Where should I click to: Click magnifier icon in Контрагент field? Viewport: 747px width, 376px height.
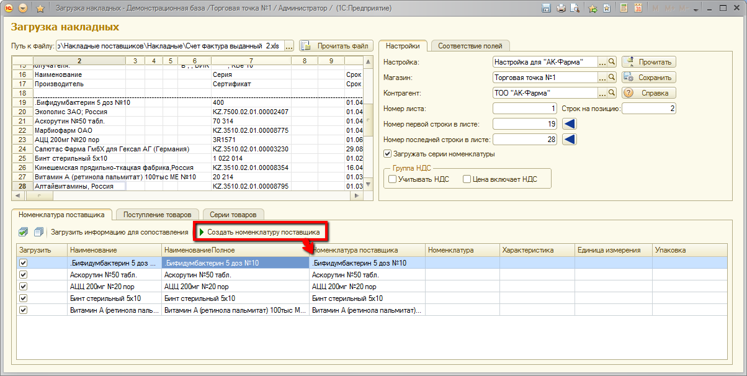(612, 93)
